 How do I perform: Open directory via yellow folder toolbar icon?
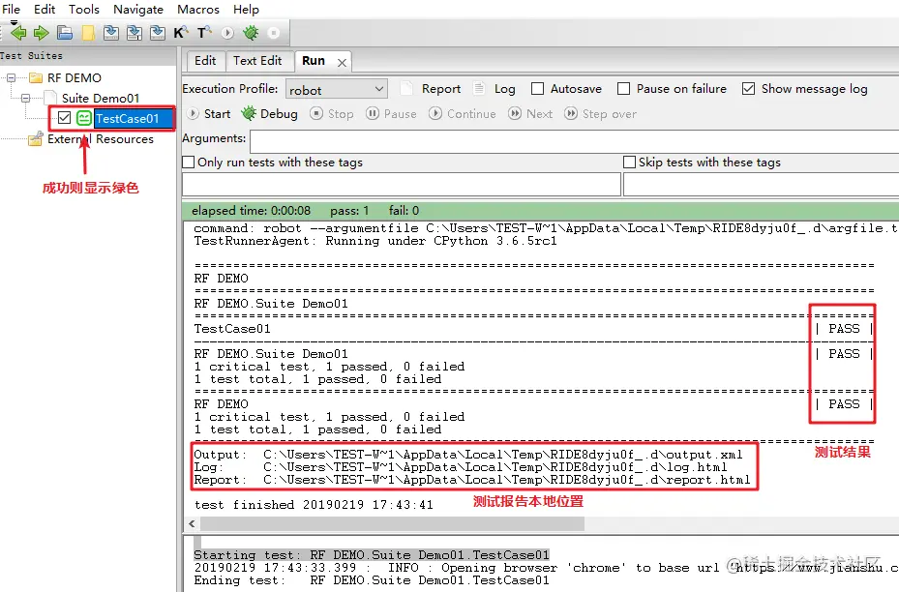(x=88, y=33)
